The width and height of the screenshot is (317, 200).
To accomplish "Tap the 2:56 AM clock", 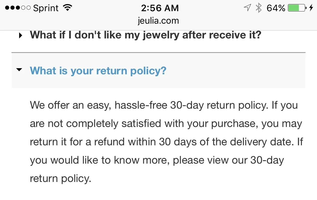I will tap(160, 8).
